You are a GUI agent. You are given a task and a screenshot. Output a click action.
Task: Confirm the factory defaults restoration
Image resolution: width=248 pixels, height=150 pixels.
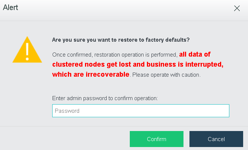[x=157, y=139]
